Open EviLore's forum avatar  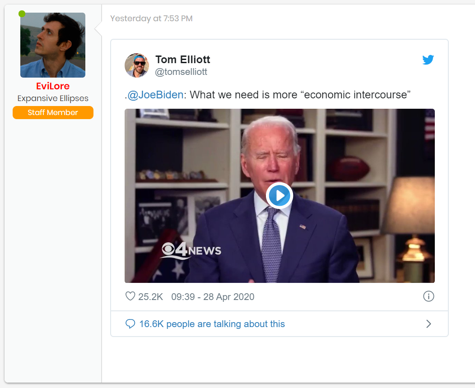(53, 45)
